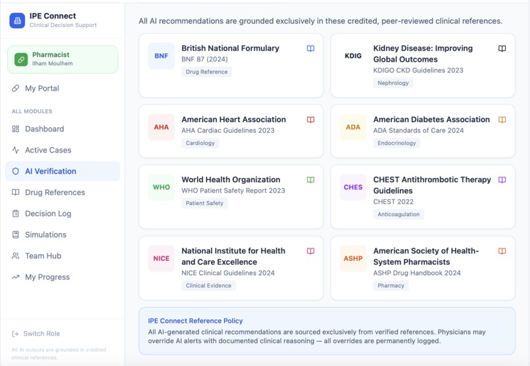530x366 pixels.
Task: Click the Clinical Evidence tag
Action: [208, 286]
